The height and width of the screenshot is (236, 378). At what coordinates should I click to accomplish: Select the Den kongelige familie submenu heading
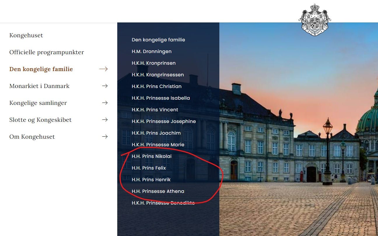(x=158, y=40)
